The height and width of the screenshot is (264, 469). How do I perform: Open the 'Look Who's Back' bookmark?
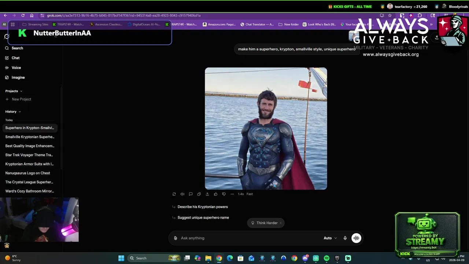[319, 25]
